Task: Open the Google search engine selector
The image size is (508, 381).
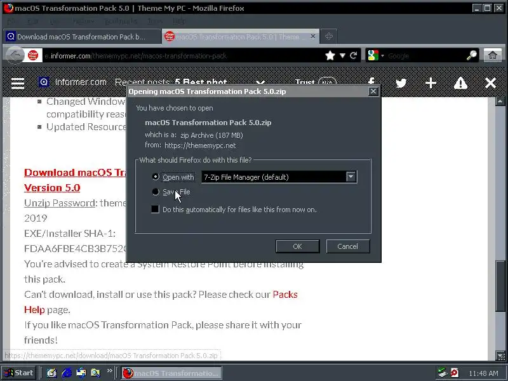Action: (375, 56)
